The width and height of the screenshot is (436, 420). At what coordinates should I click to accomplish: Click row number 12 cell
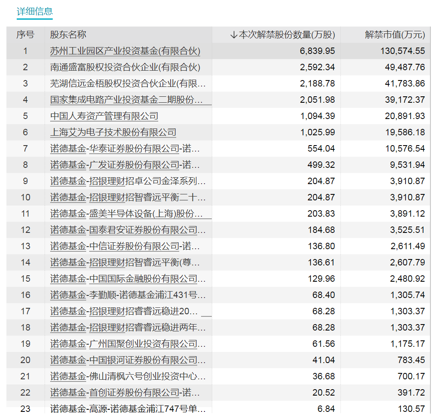[x=25, y=230]
